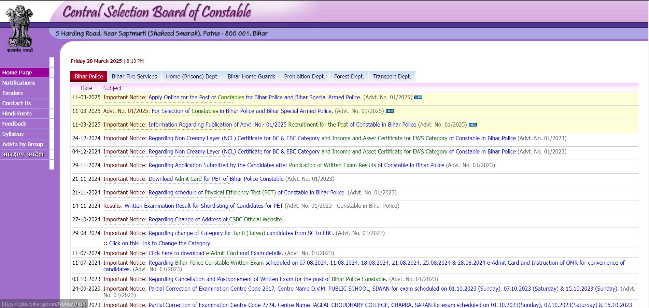Click Results: label in 14-11-2024 row
This screenshot has width=649, height=308.
[x=113, y=206]
